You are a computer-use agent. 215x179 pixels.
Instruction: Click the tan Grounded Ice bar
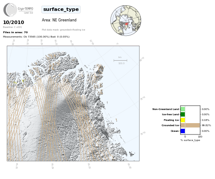pyautogui.click(x=190, y=125)
